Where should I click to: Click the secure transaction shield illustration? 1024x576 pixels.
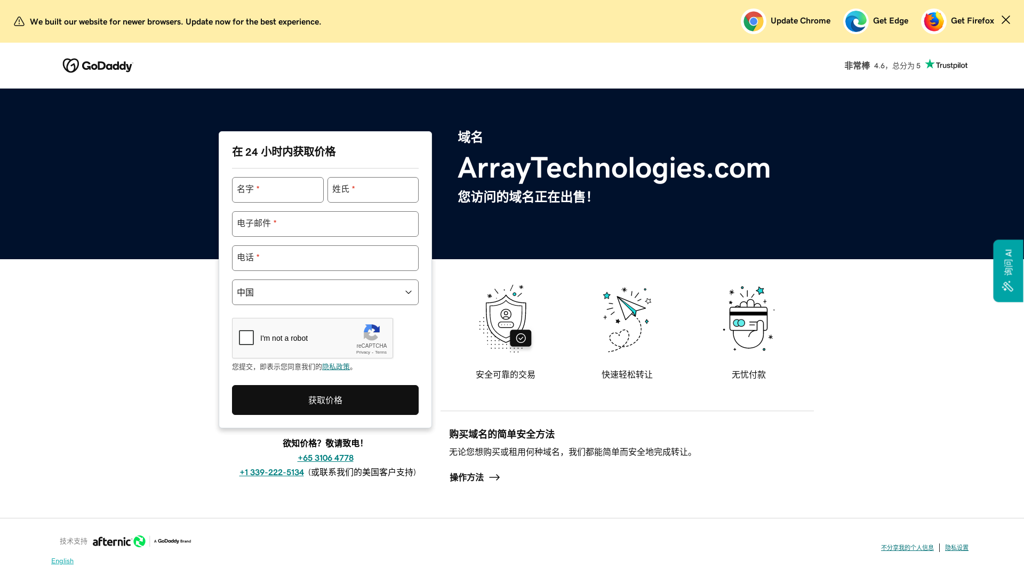505,319
